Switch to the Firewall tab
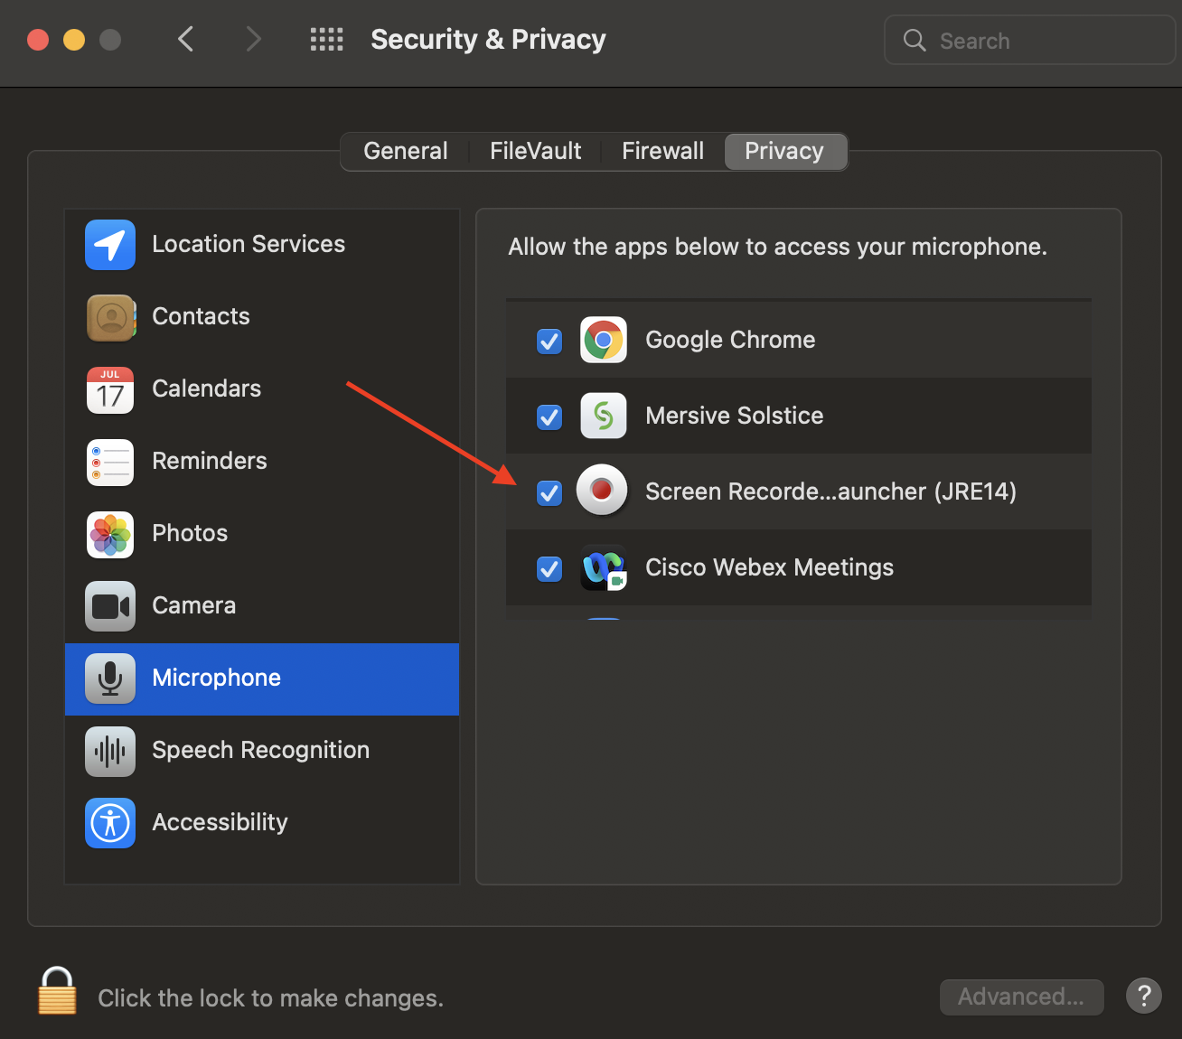Viewport: 1182px width, 1039px height. (x=663, y=151)
